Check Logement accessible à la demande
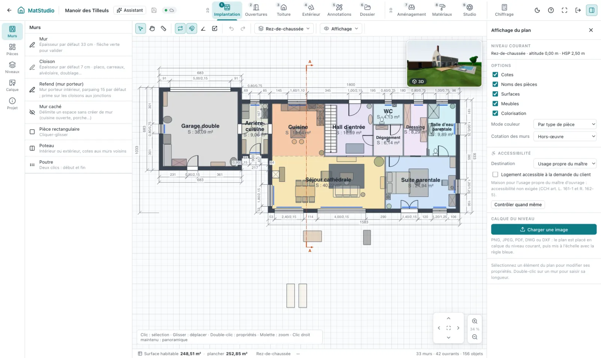 (495, 174)
